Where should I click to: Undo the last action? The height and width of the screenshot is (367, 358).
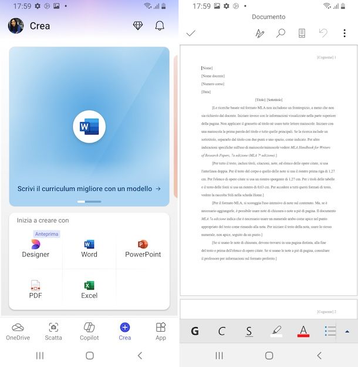(x=323, y=33)
